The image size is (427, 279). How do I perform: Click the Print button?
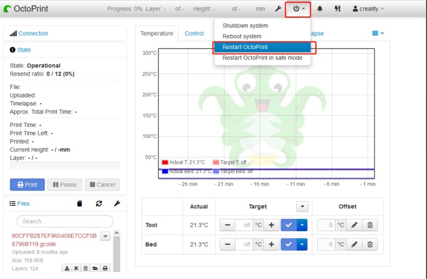coord(27,185)
